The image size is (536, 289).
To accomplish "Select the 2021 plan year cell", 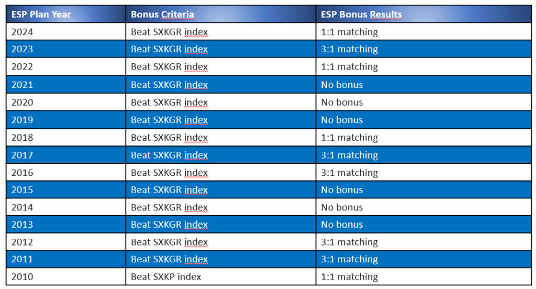I will [23, 85].
